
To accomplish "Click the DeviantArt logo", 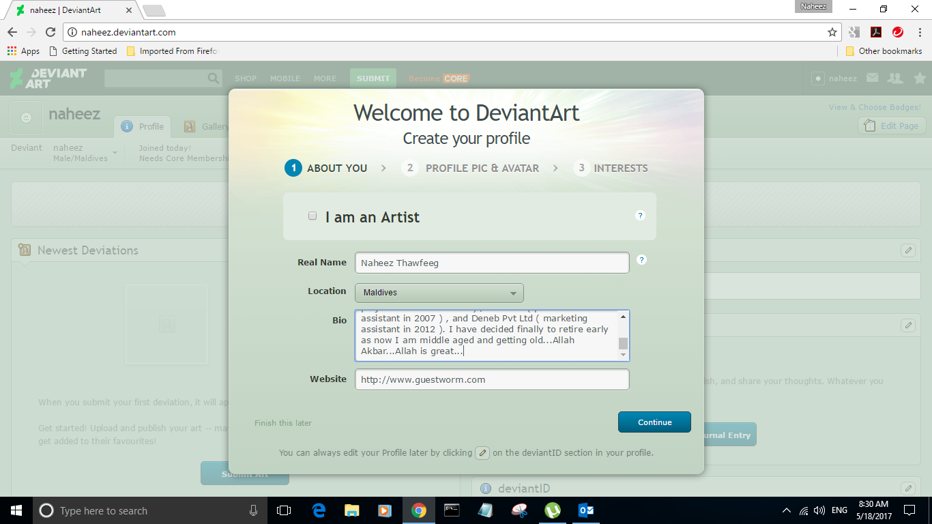I will click(48, 78).
